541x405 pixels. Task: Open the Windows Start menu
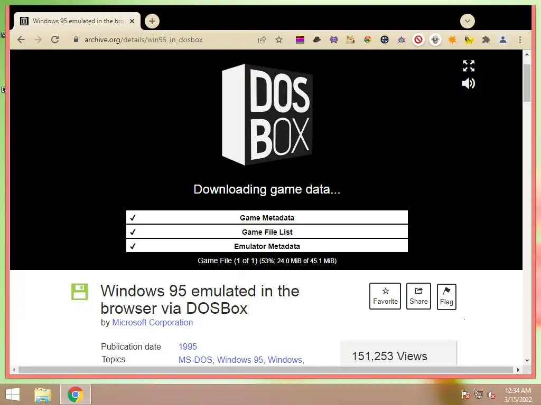(13, 394)
